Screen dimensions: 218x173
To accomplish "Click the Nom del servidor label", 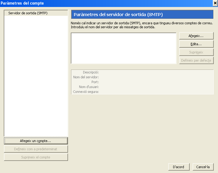I will point(86,77).
